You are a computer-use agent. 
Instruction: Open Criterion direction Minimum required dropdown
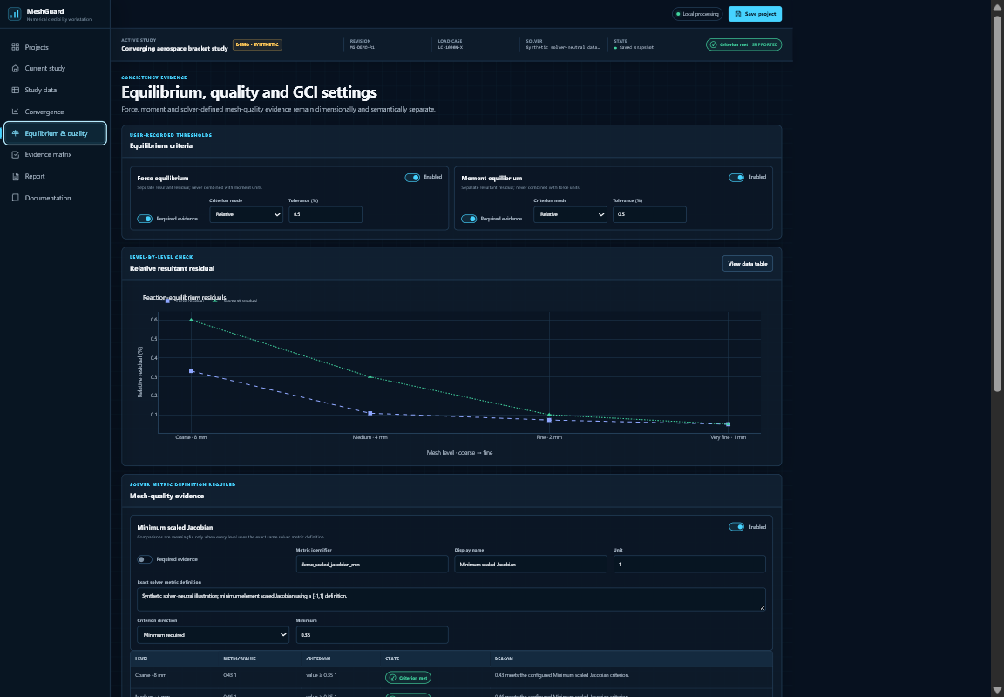pyautogui.click(x=213, y=635)
